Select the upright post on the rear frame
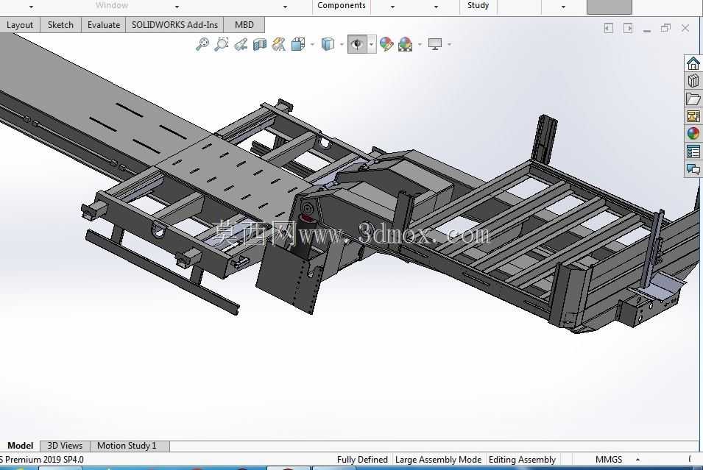Image resolution: width=703 pixels, height=470 pixels. [x=544, y=139]
